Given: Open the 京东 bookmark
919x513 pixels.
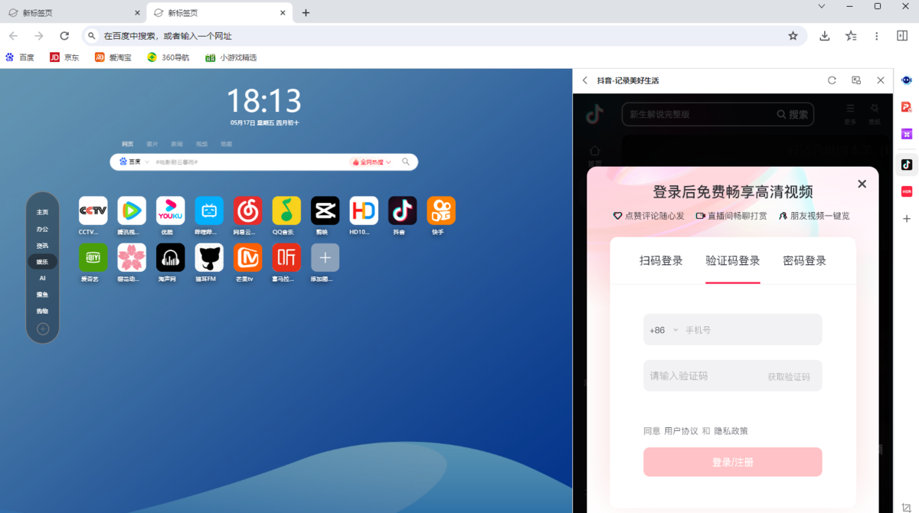Looking at the screenshot, I should coord(64,57).
